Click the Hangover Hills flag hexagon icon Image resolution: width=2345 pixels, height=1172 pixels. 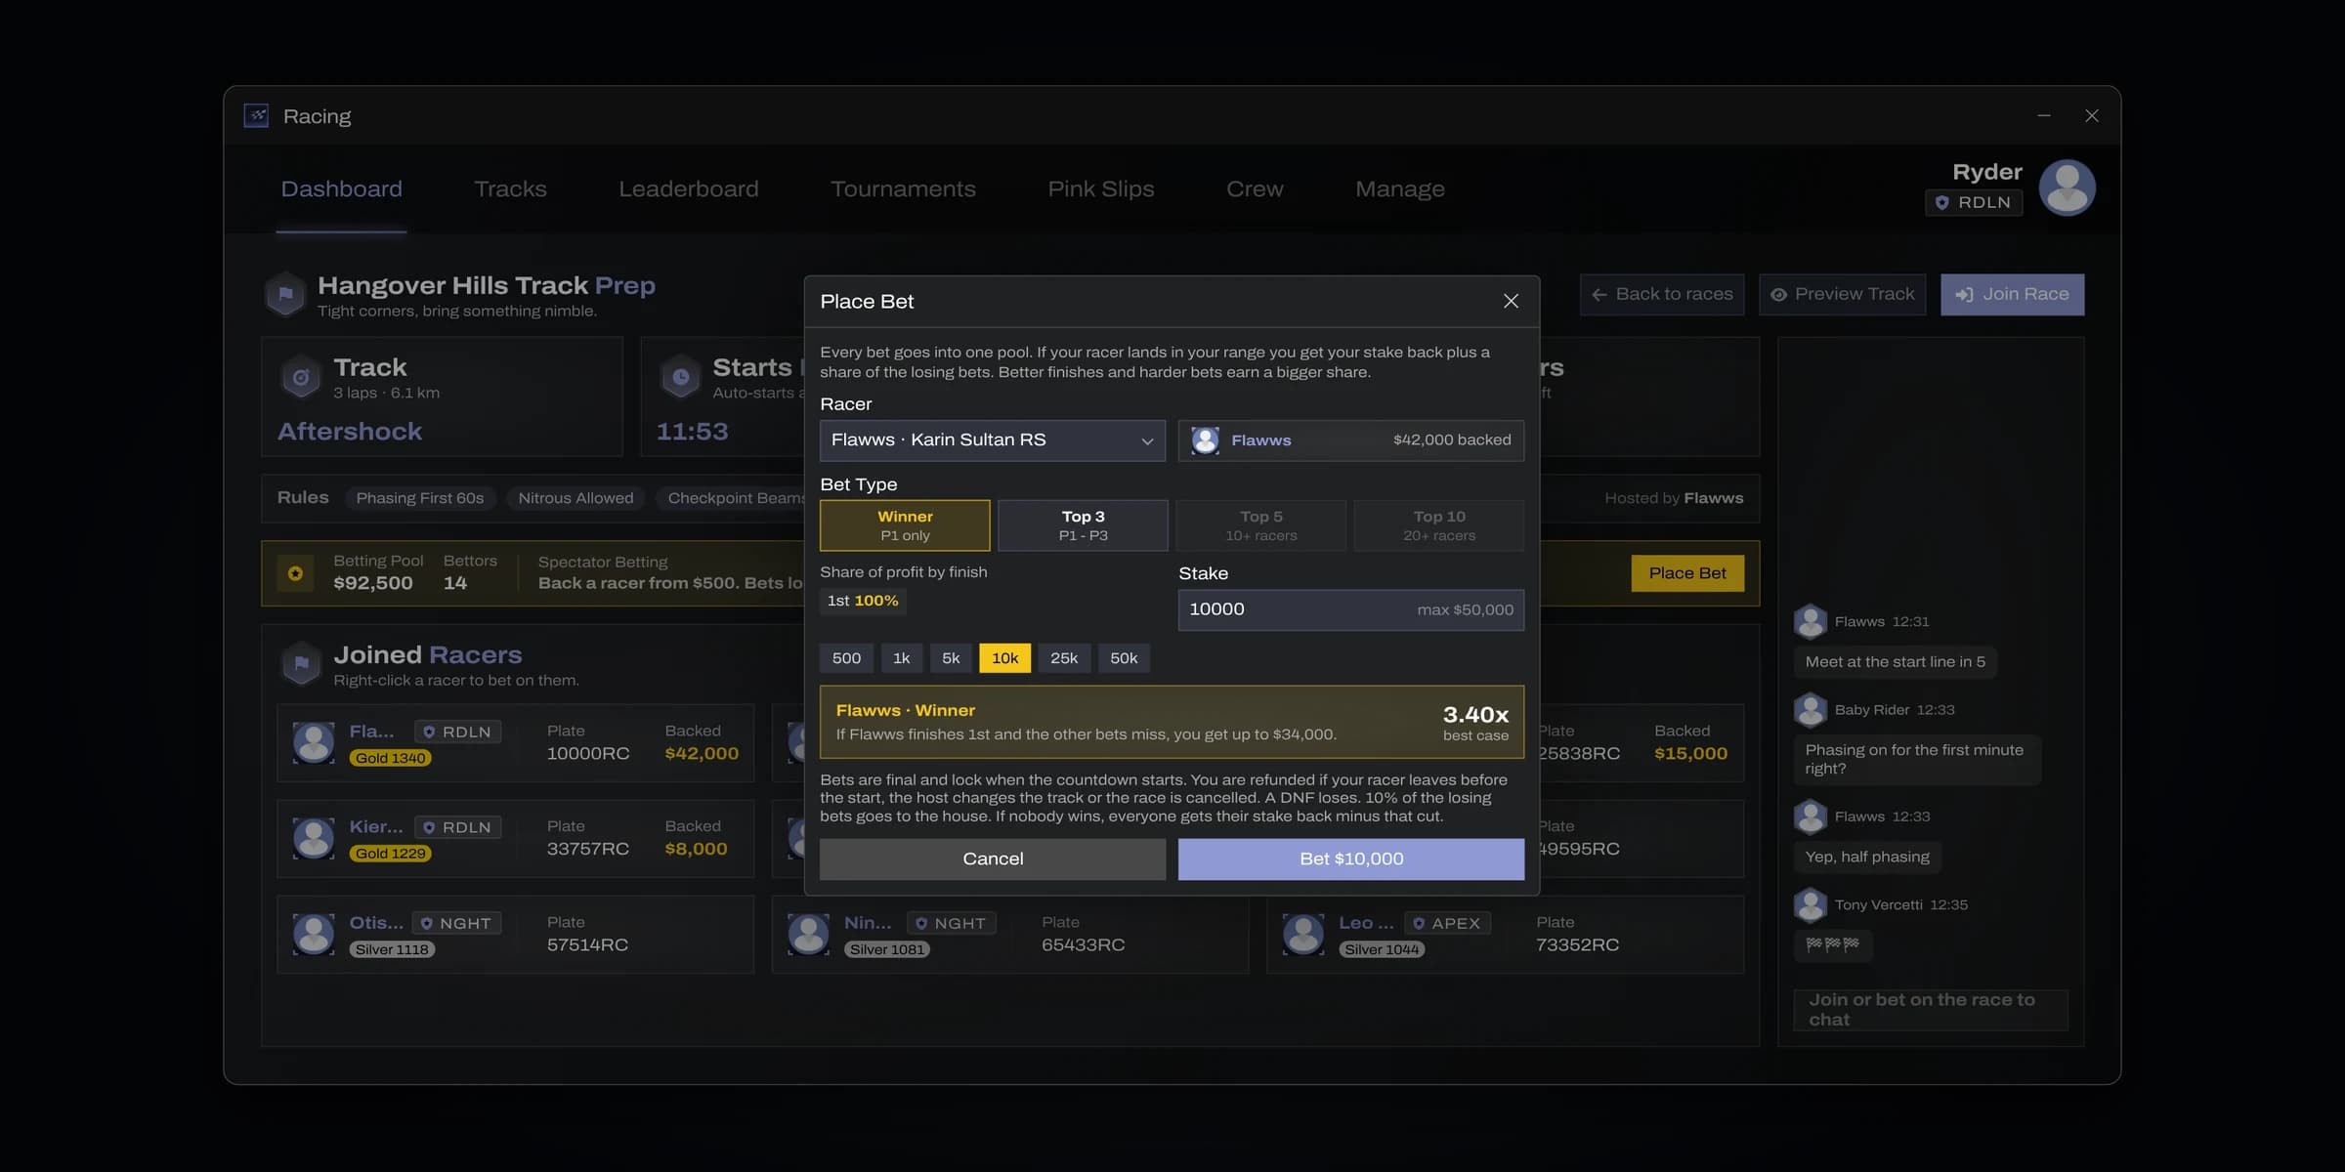pyautogui.click(x=285, y=294)
